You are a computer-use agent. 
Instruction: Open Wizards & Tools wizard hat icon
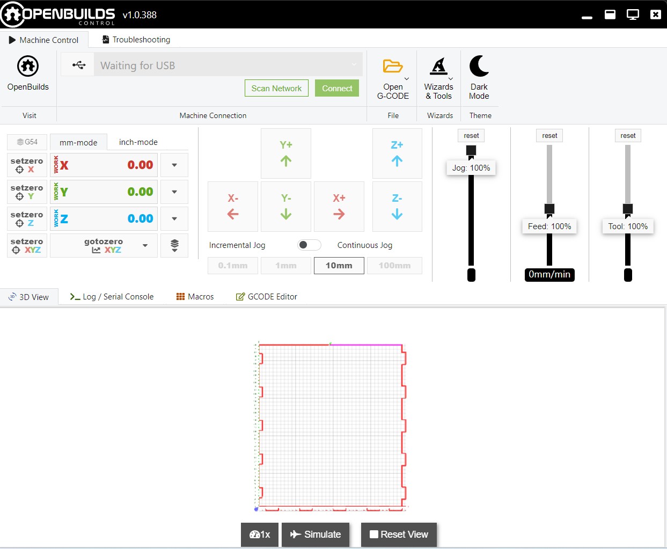click(x=438, y=66)
